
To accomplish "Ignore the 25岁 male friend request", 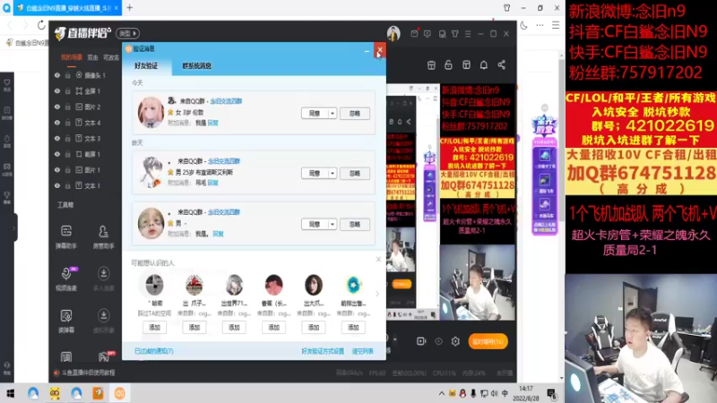I will [x=355, y=173].
